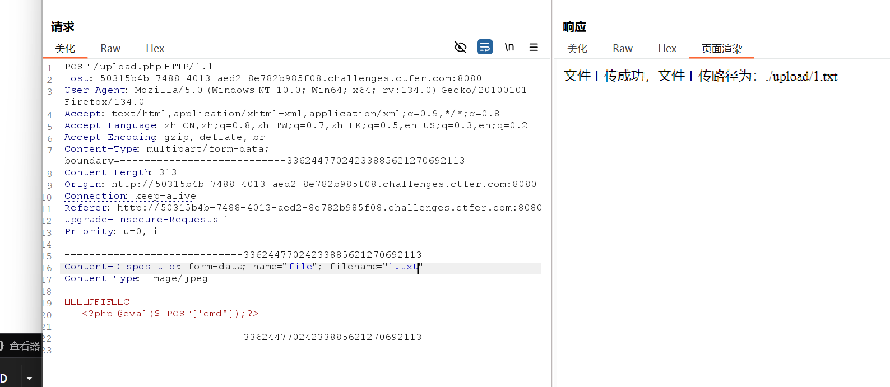Click the 请求 panel heading
890x387 pixels.
tap(63, 27)
